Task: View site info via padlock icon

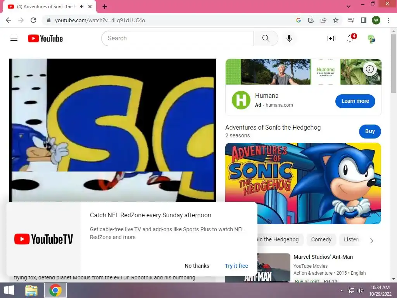Action: 49,20
